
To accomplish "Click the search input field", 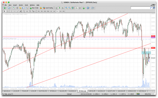I will click(x=140, y=8).
